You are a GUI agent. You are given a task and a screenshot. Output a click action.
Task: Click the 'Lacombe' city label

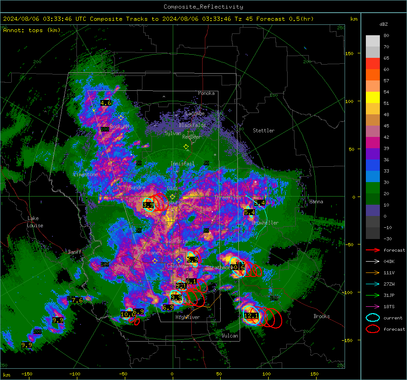[195, 113]
